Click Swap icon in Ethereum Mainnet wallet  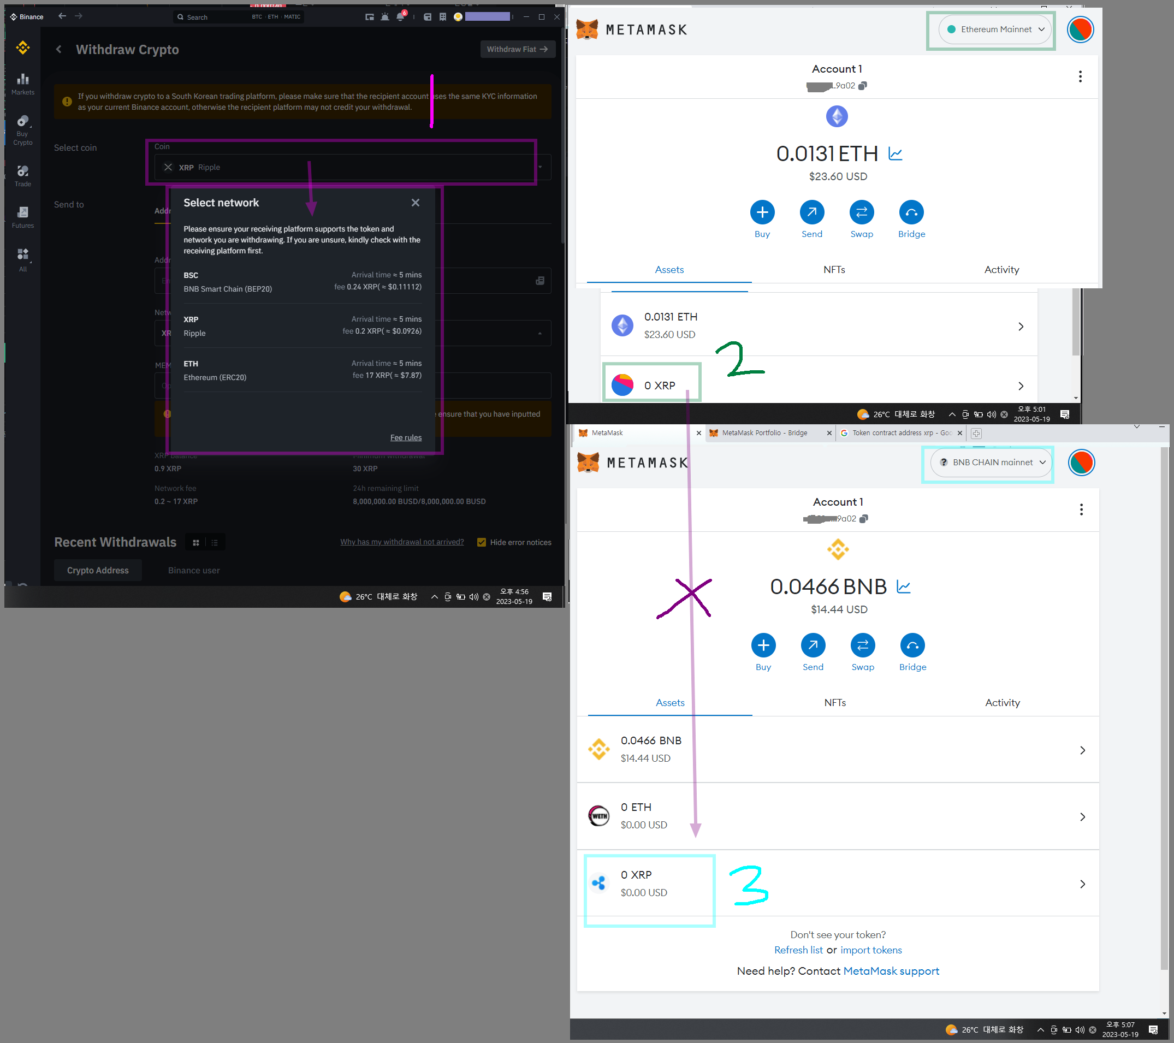click(861, 212)
